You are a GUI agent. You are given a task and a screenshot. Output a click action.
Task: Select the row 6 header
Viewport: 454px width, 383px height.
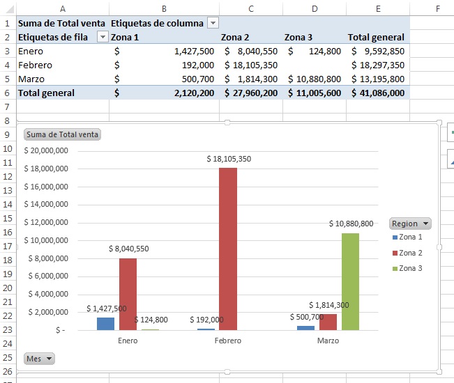click(x=8, y=93)
